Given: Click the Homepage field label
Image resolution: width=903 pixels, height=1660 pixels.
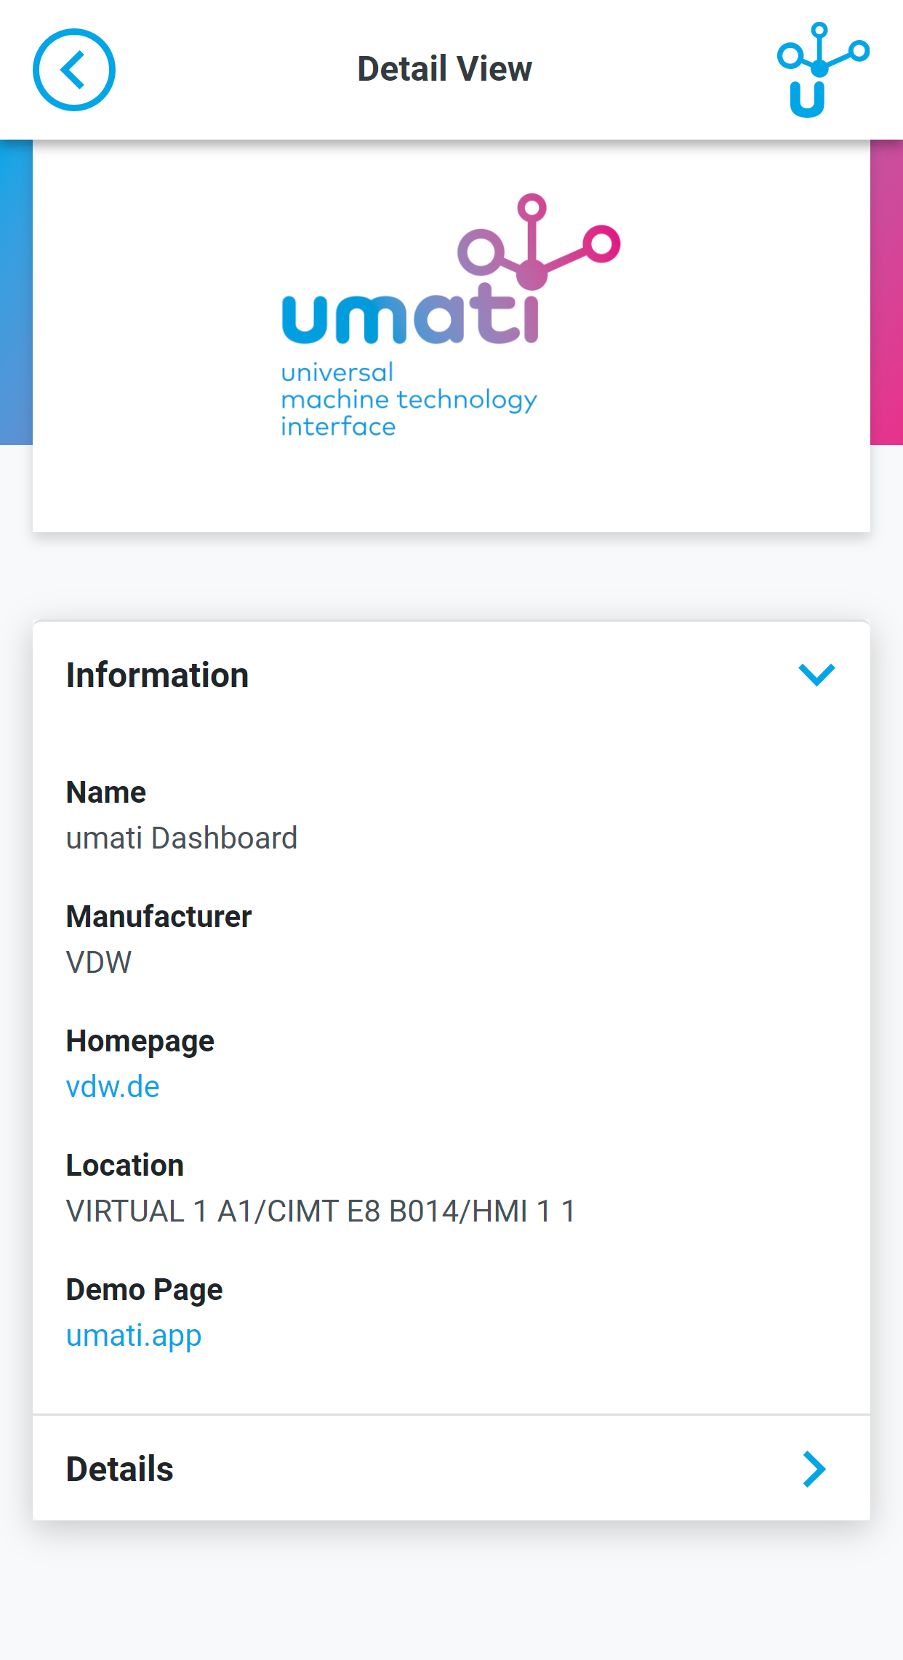Looking at the screenshot, I should click(x=140, y=1041).
